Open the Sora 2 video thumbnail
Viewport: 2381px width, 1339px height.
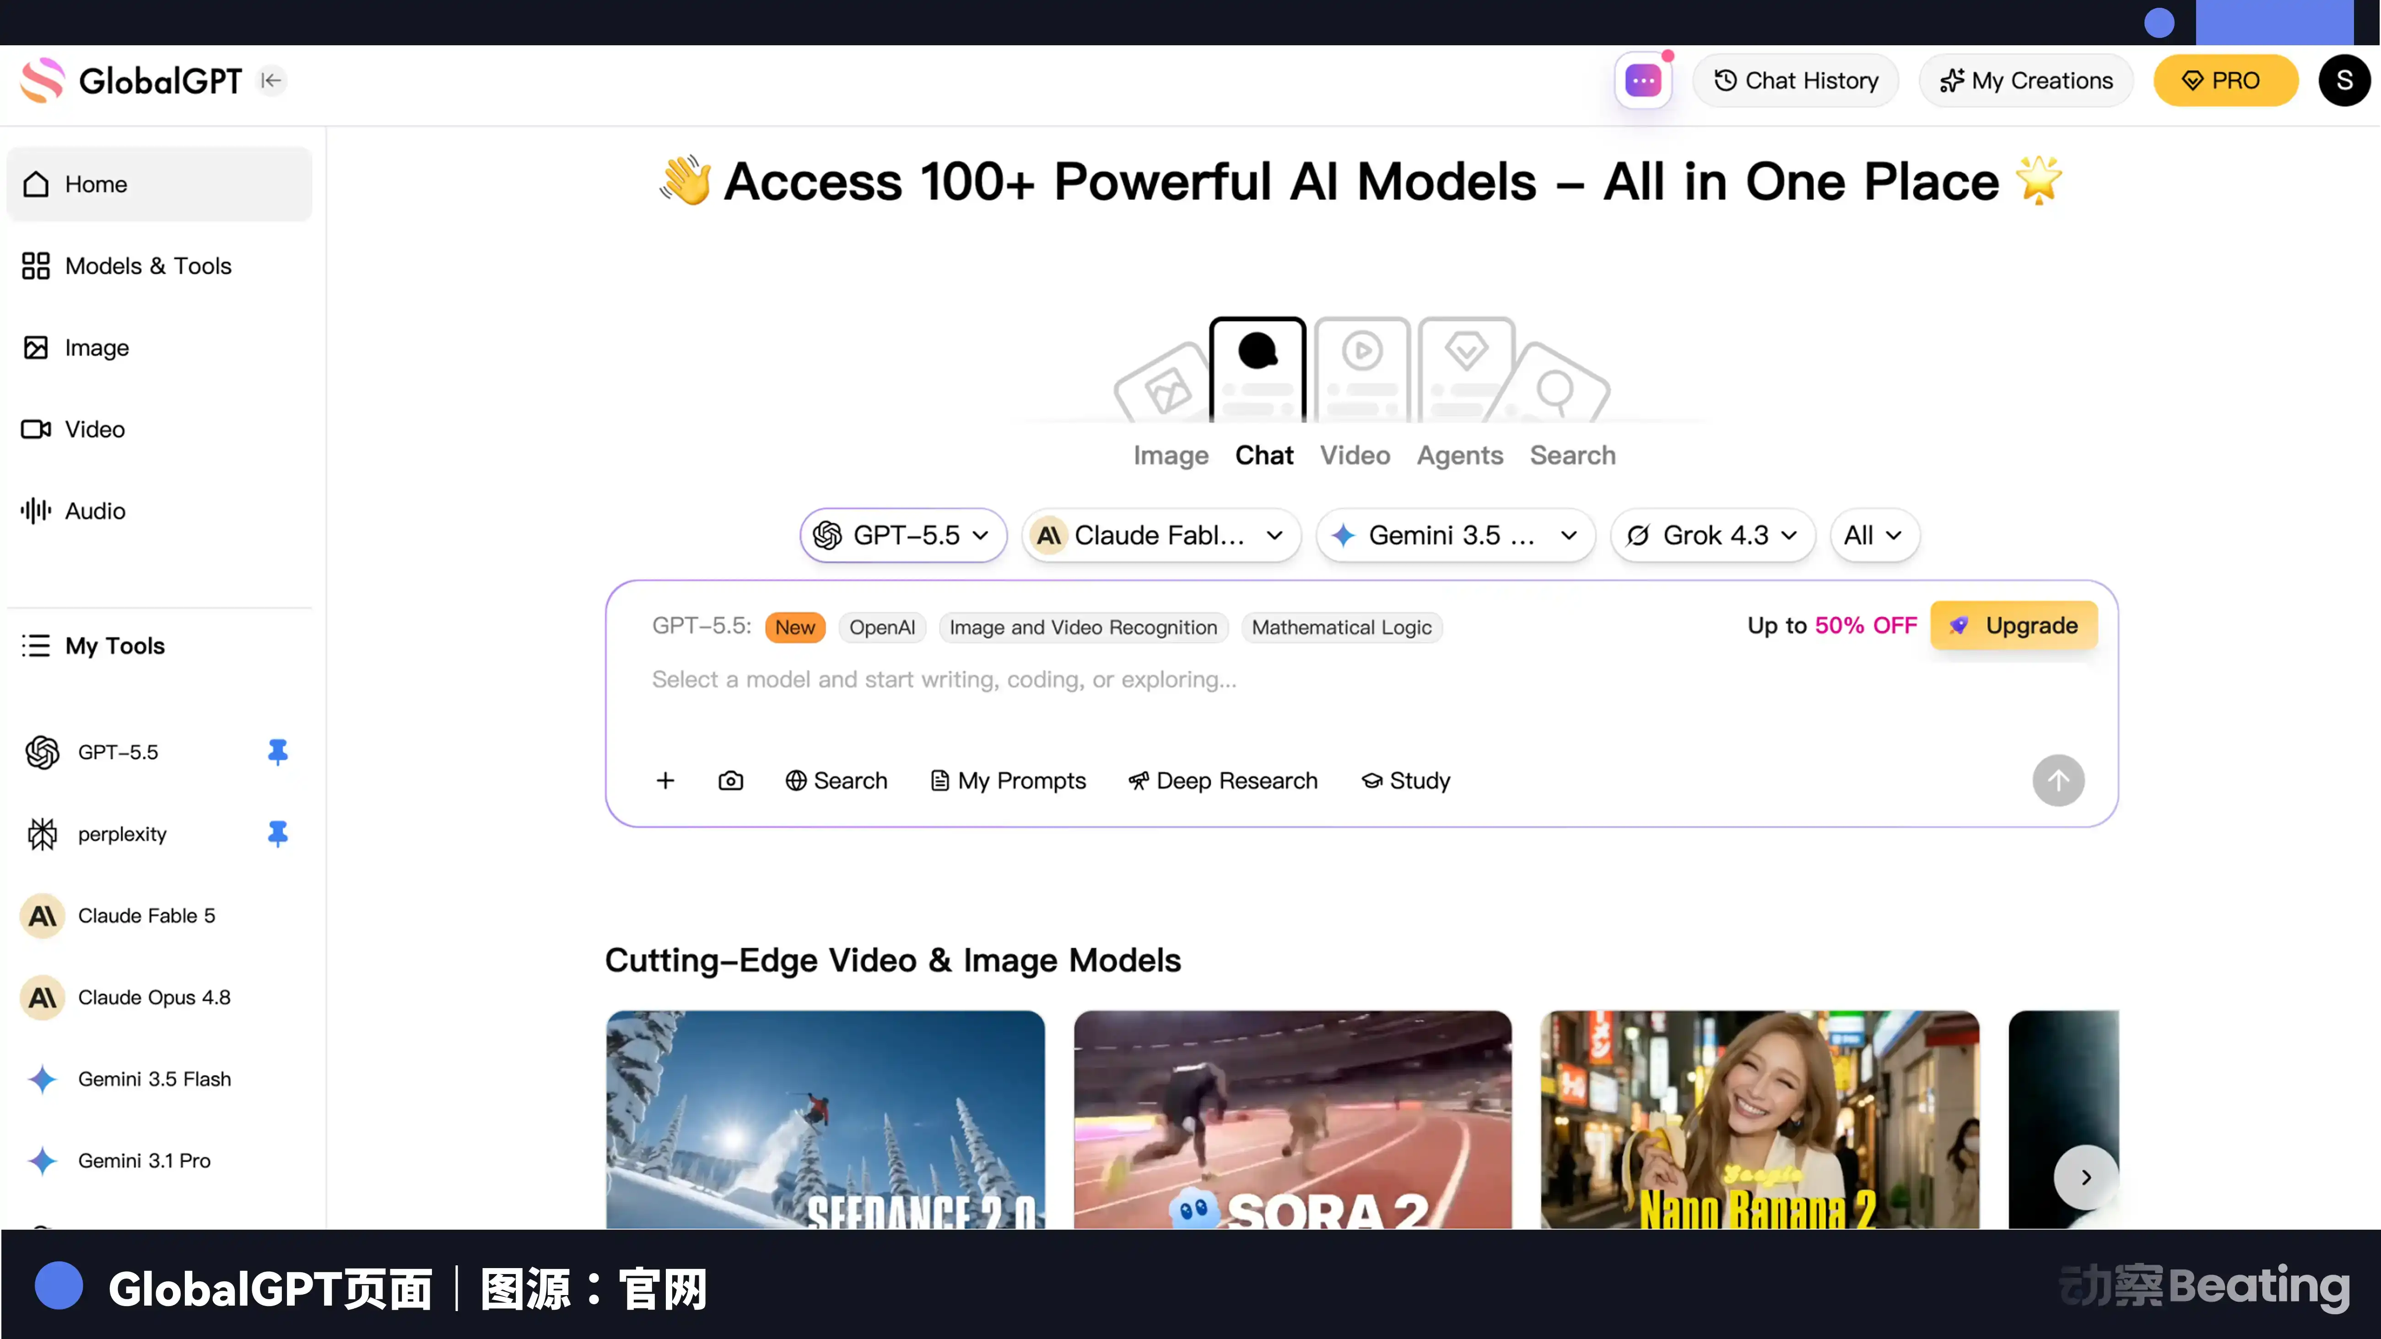1292,1120
